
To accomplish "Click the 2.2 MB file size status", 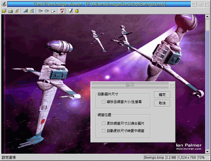I will [171, 158].
